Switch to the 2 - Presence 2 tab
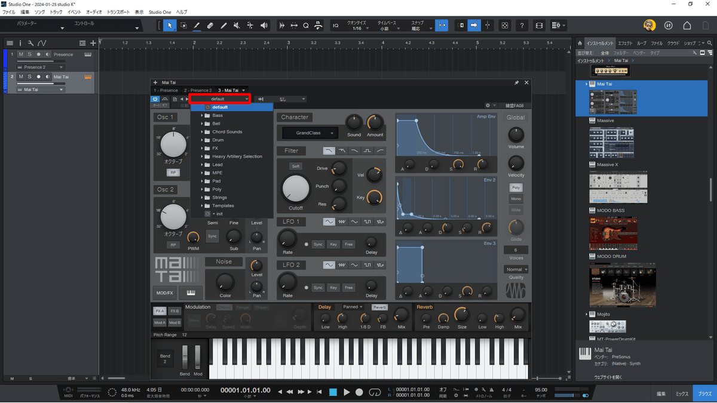The height and width of the screenshot is (403, 717). [198, 90]
